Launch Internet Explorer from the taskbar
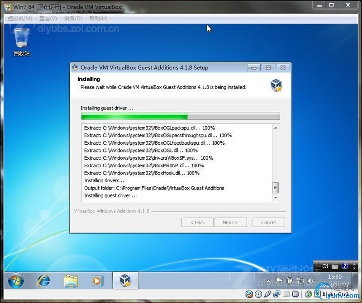 [43, 281]
